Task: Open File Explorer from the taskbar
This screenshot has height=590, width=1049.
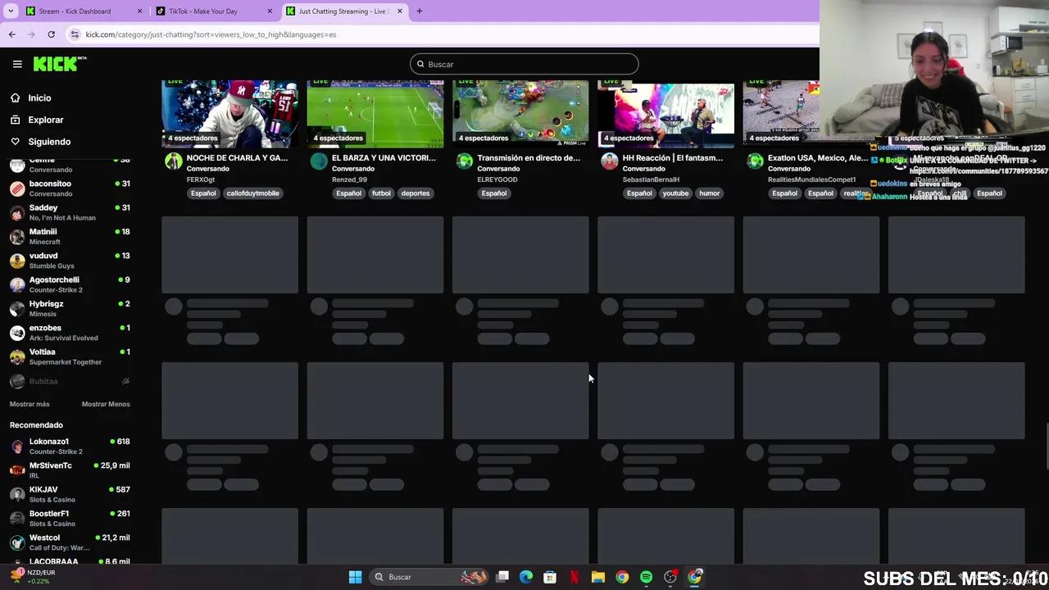Action: click(598, 577)
